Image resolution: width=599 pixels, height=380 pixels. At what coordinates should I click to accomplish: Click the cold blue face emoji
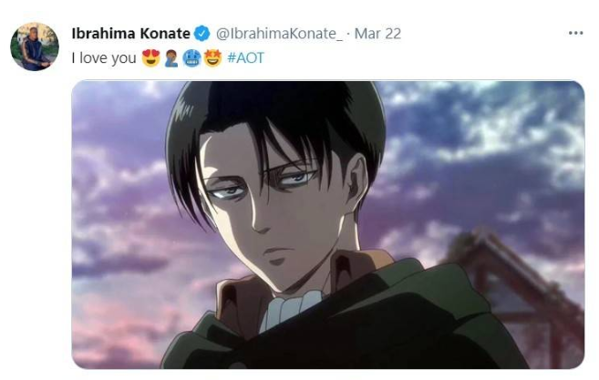(191, 58)
